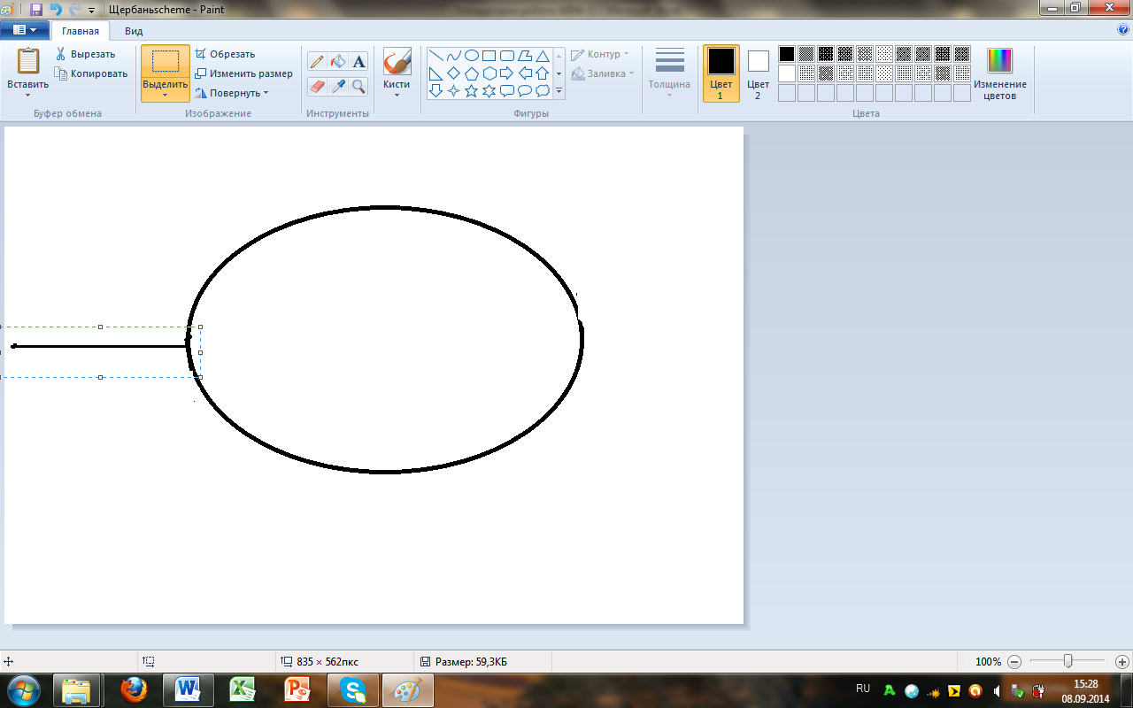Screen dimensions: 1133x708
Task: Click the Обрезать crop button
Action: coord(225,54)
